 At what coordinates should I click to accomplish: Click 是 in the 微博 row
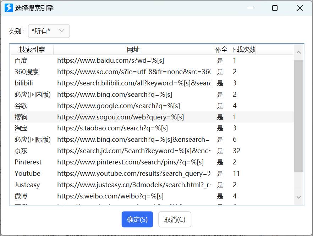click(x=220, y=196)
